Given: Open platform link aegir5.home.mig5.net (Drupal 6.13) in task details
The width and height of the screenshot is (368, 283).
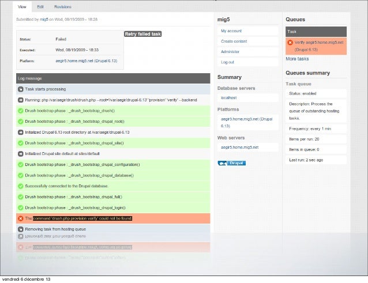Looking at the screenshot, I should (x=86, y=61).
